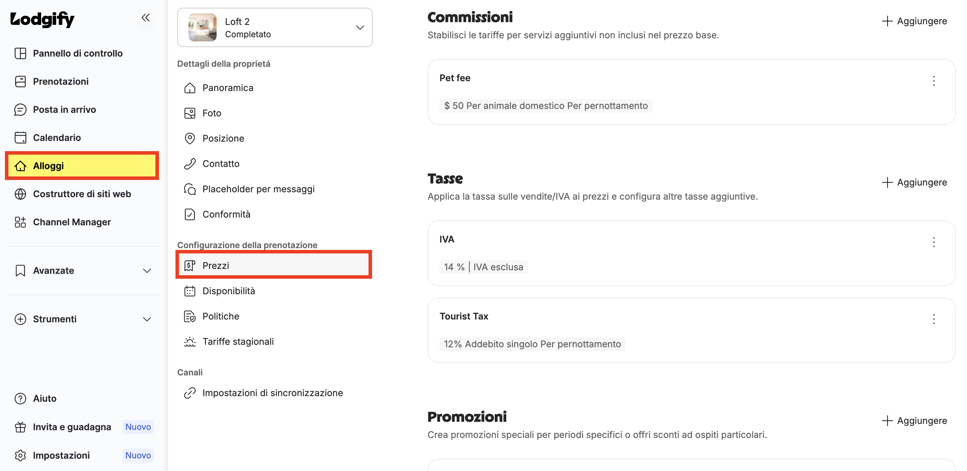
Task: Open the Loft 2 property dropdown
Action: (275, 27)
